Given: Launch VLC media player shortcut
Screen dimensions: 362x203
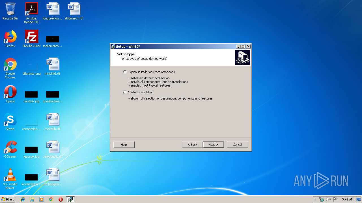Looking at the screenshot, I should (10, 179).
